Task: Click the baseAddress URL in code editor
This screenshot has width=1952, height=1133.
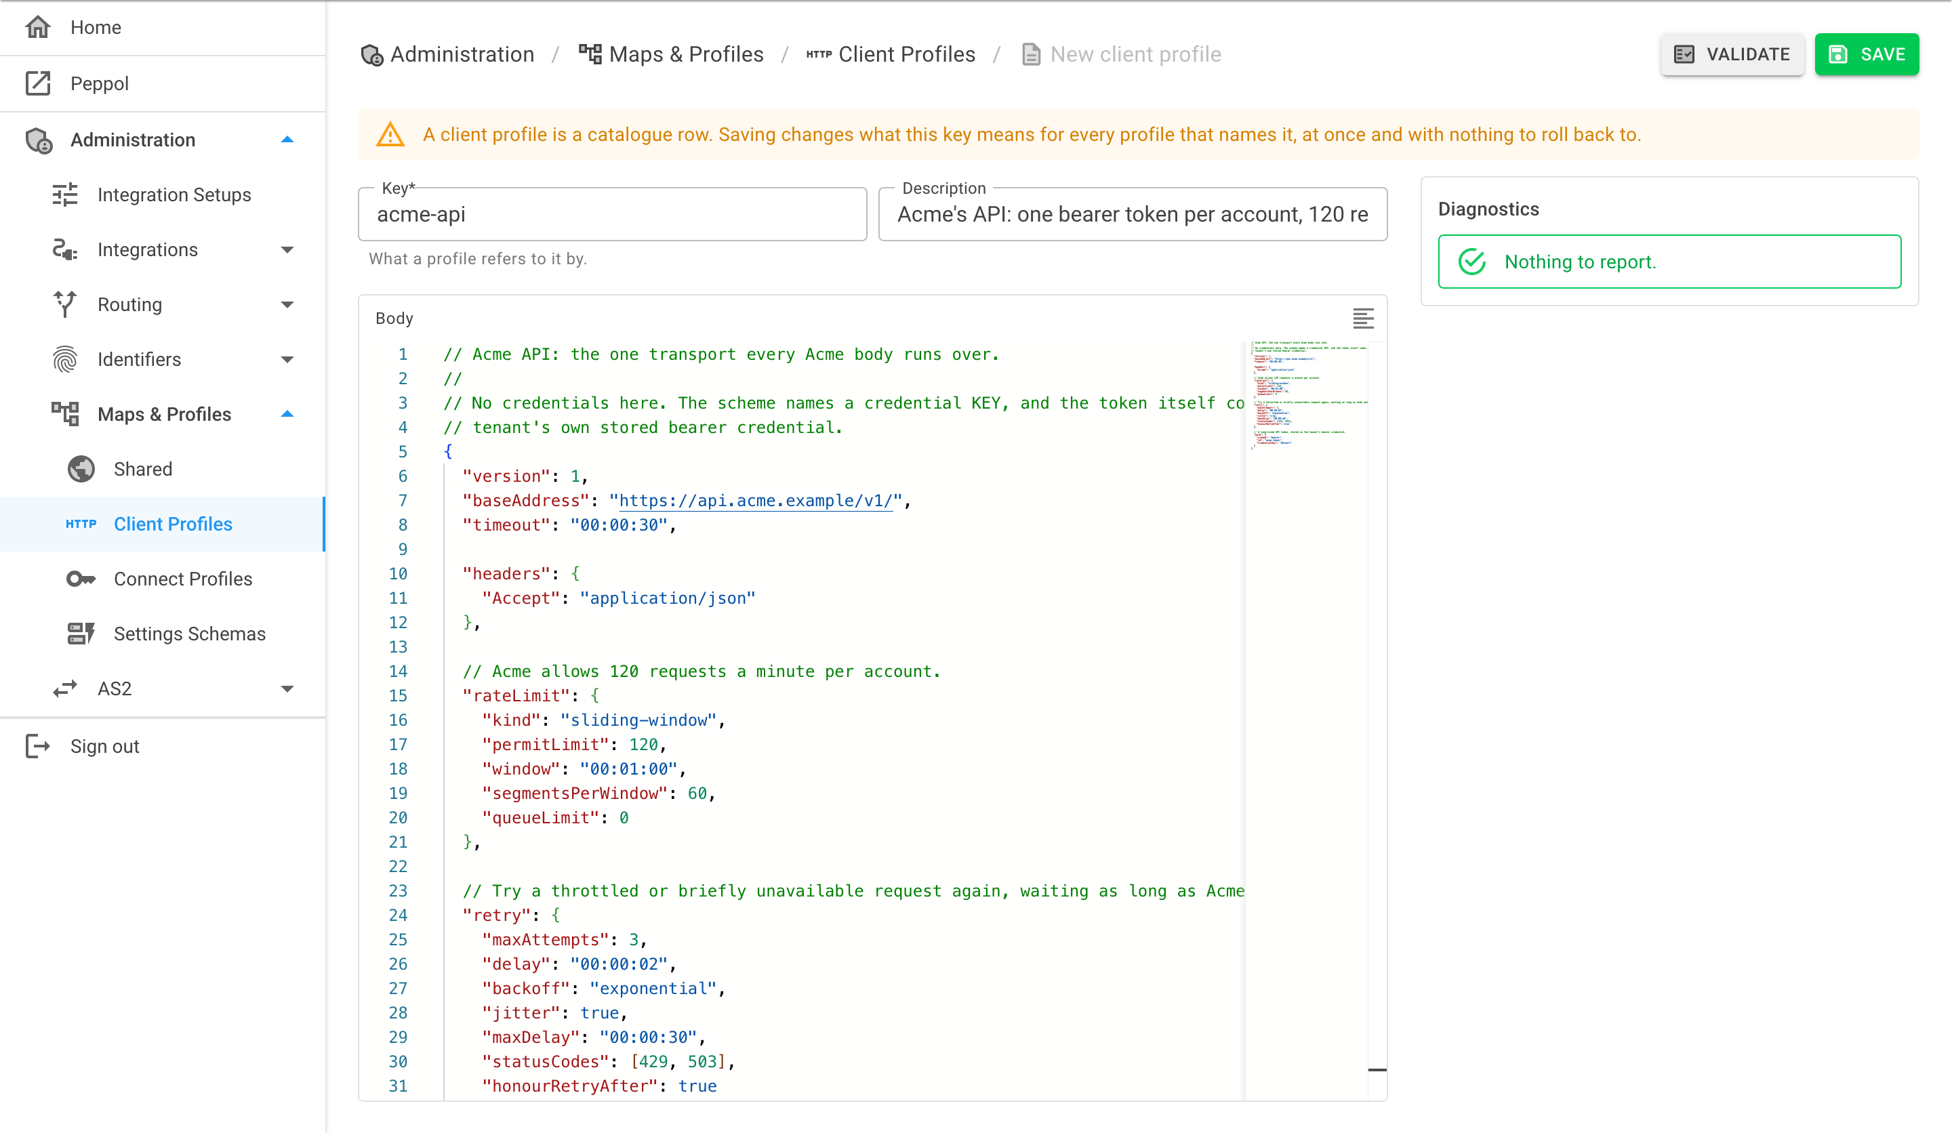Action: pyautogui.click(x=755, y=501)
